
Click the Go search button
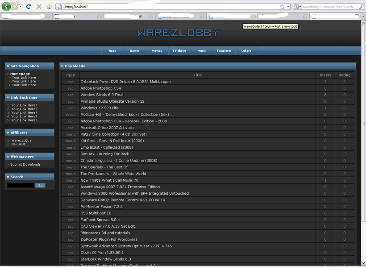(40, 185)
